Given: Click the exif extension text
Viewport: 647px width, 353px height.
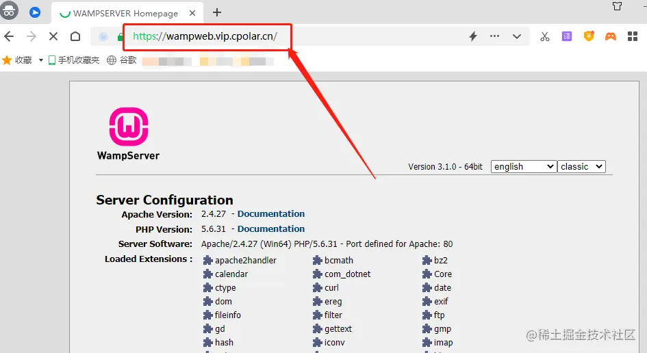Looking at the screenshot, I should point(441,302).
